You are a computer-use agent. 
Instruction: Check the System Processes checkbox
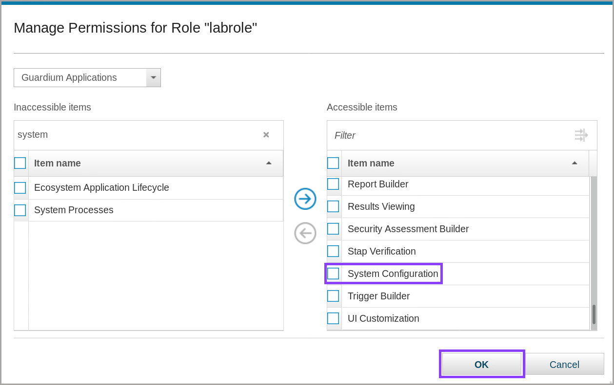(x=20, y=210)
